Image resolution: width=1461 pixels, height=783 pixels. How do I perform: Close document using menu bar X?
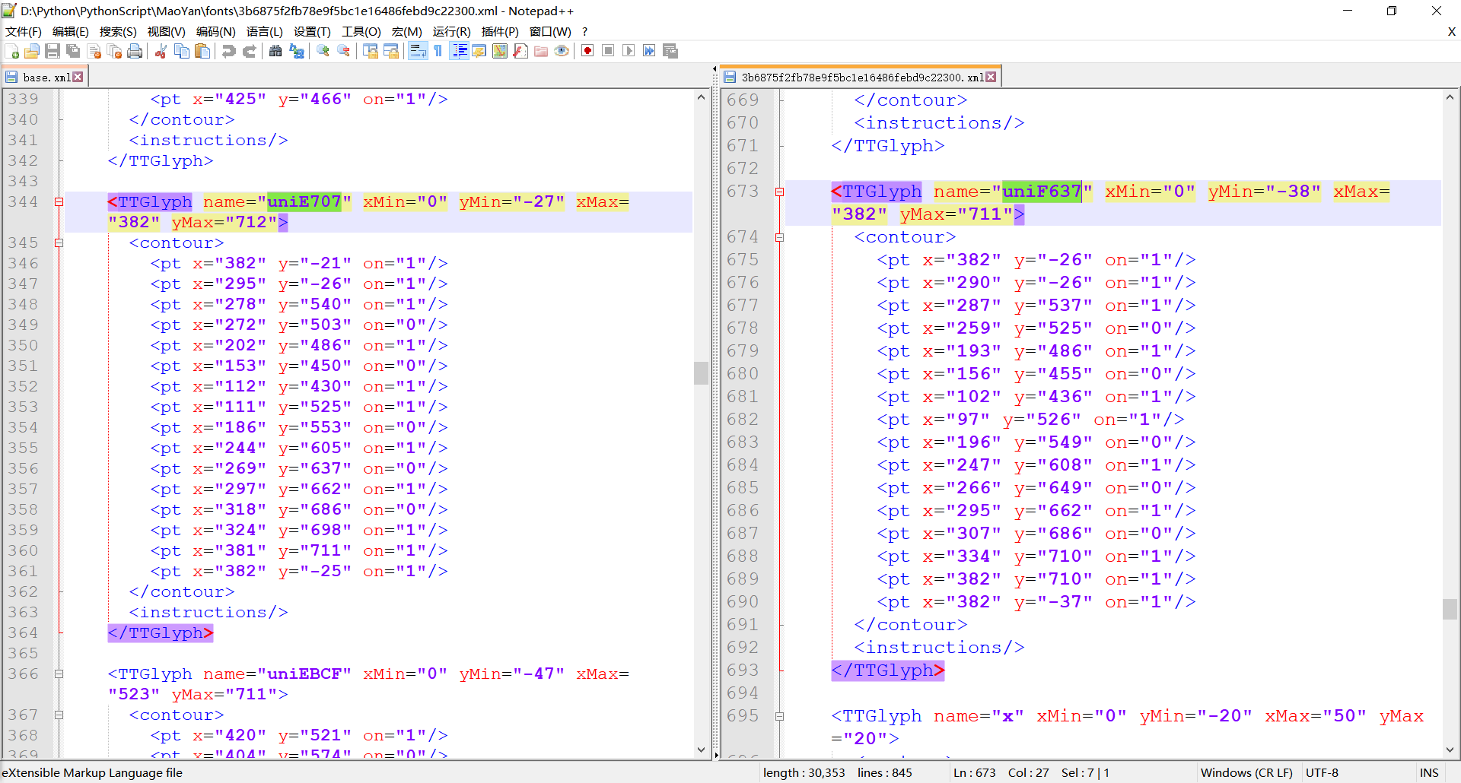point(1451,31)
